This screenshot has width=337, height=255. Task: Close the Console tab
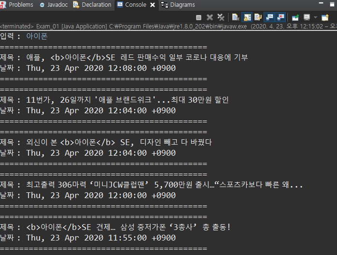pos(153,5)
